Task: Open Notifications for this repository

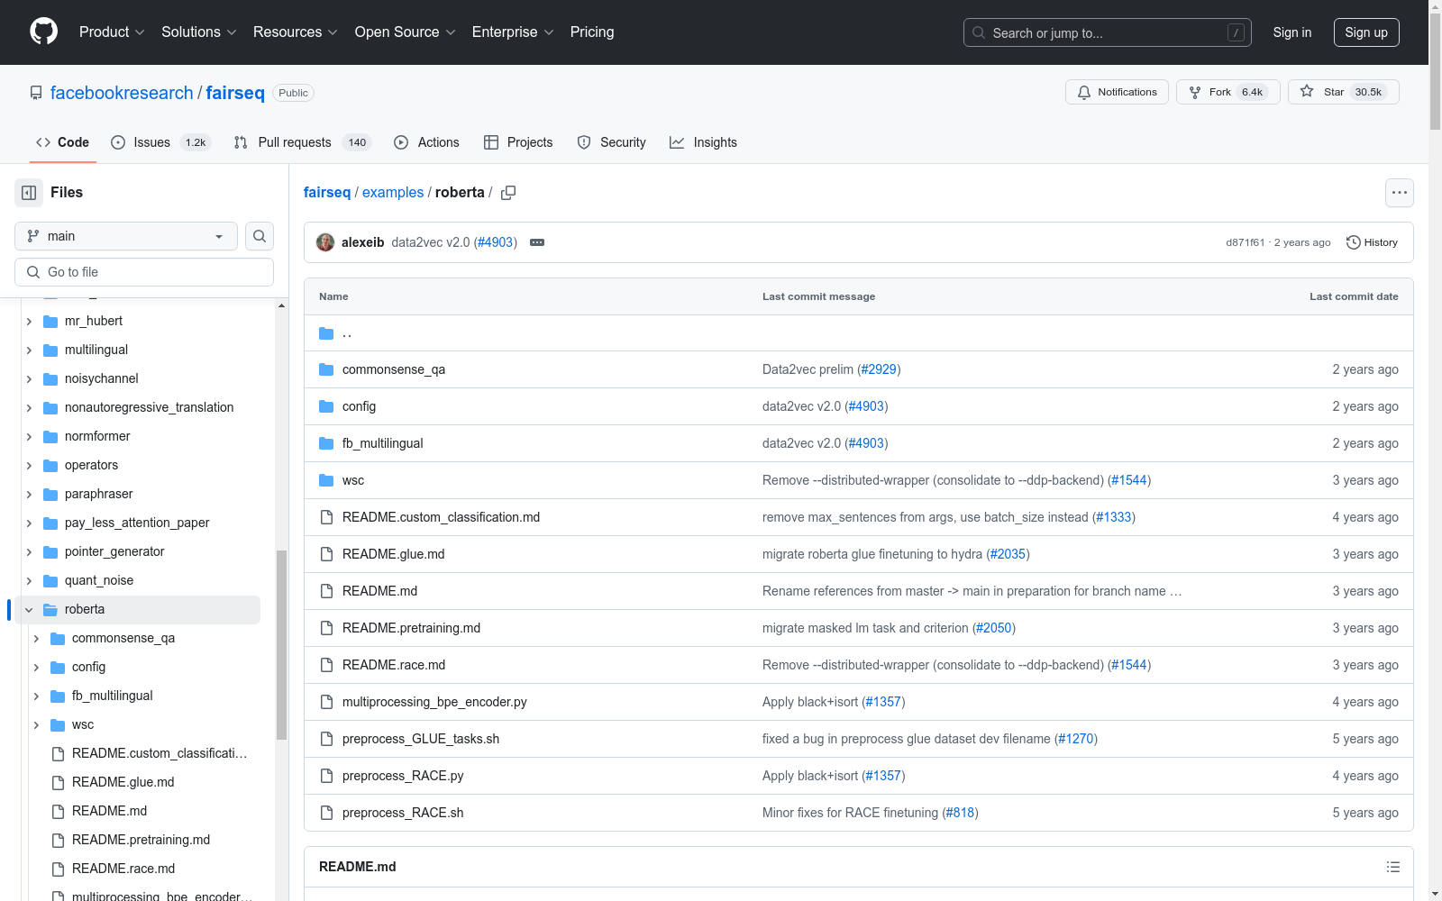Action: click(x=1117, y=92)
